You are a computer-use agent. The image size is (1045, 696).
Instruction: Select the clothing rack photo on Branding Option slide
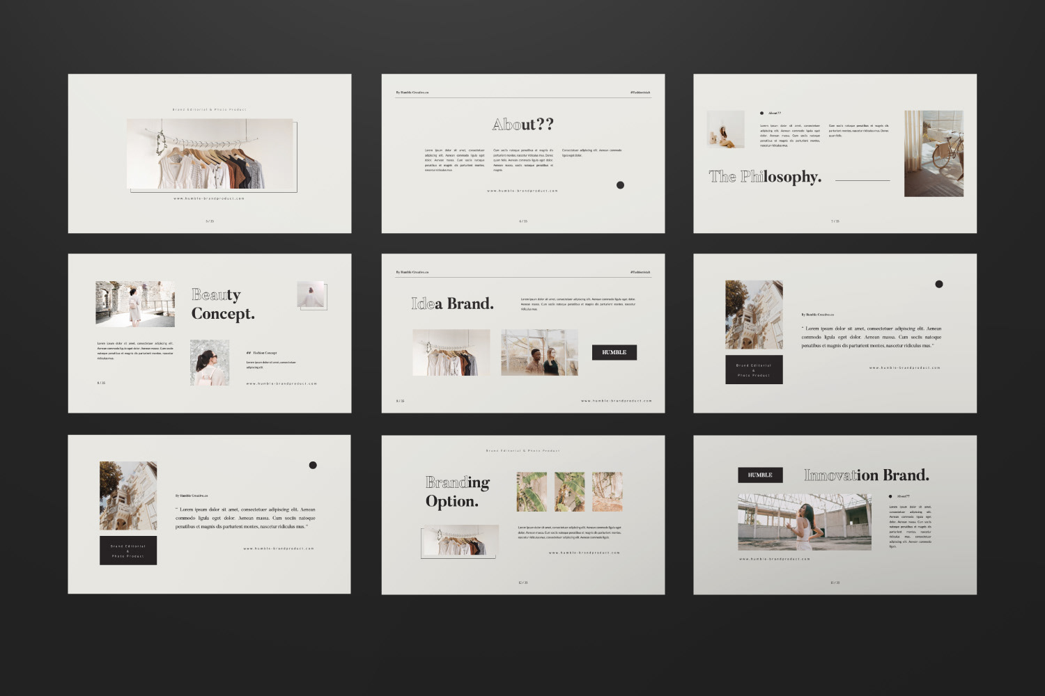[x=460, y=540]
